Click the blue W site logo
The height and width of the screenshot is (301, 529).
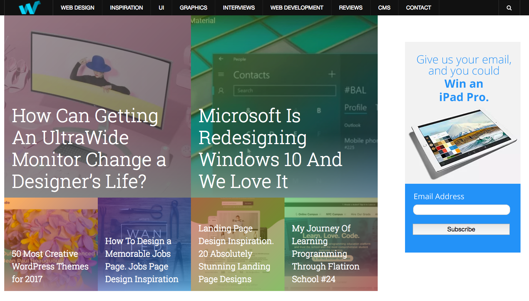(x=29, y=7)
